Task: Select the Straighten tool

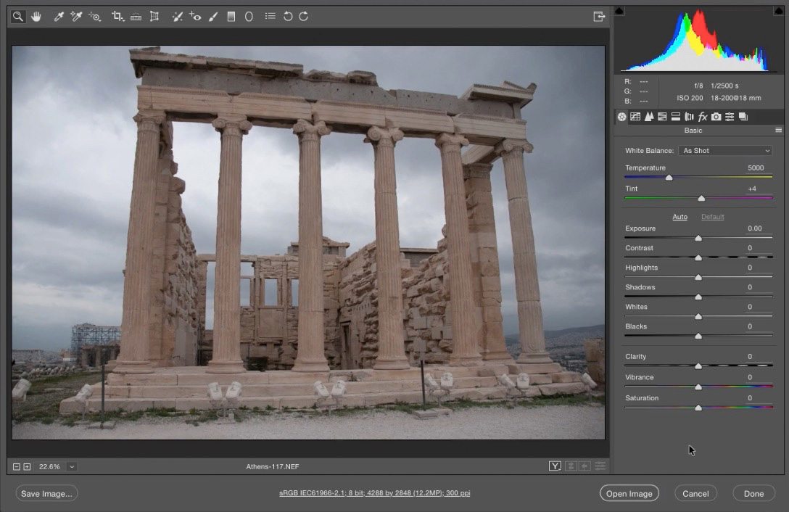Action: (x=136, y=16)
